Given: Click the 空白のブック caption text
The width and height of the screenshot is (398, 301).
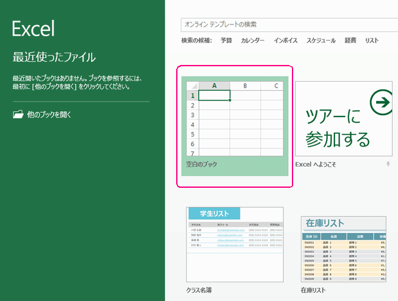Looking at the screenshot, I should [x=201, y=165].
